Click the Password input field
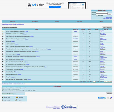This screenshot has width=114, height=112. click(102, 14)
